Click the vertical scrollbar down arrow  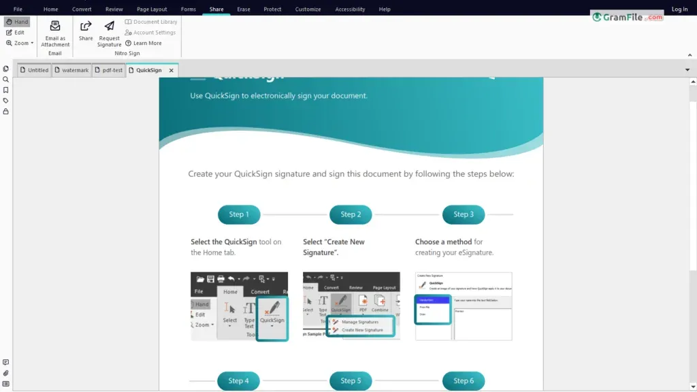coord(693,387)
